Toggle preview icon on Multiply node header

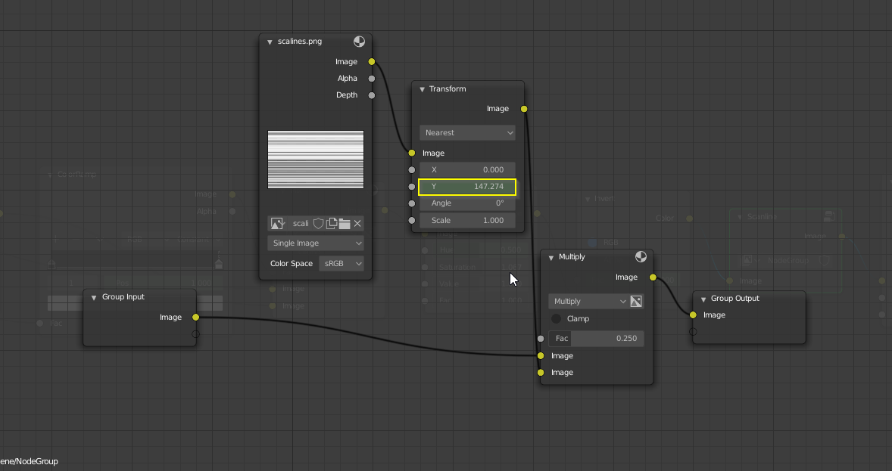pos(641,257)
